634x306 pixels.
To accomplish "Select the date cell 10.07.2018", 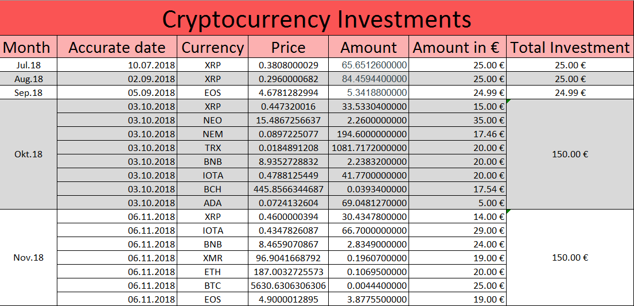I will point(117,65).
